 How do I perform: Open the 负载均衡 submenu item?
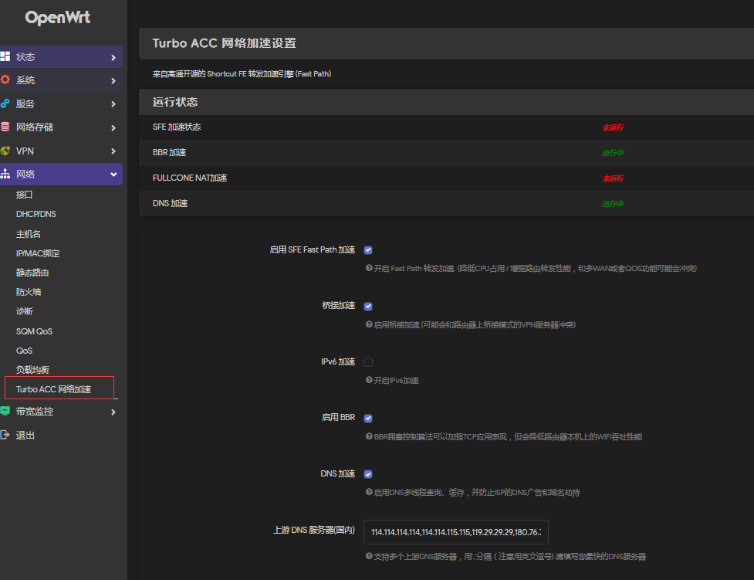coord(32,370)
